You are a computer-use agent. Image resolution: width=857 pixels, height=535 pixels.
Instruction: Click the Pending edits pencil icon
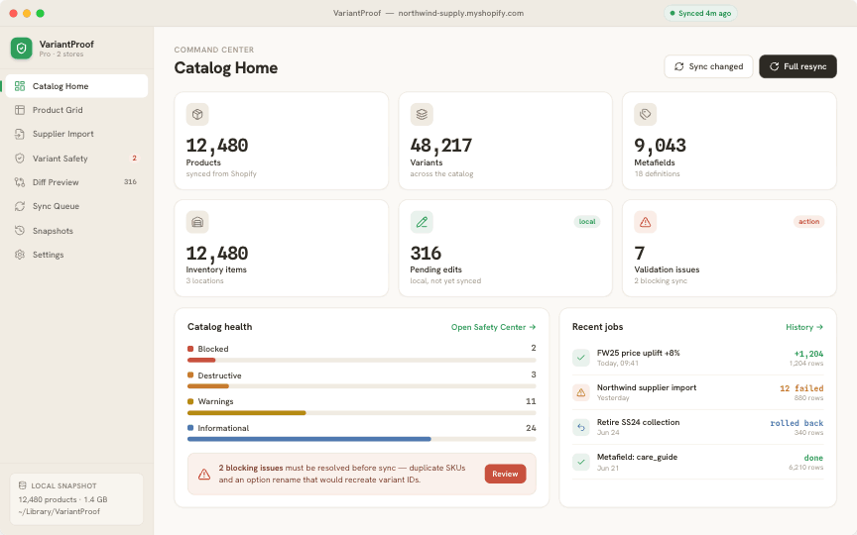[422, 222]
